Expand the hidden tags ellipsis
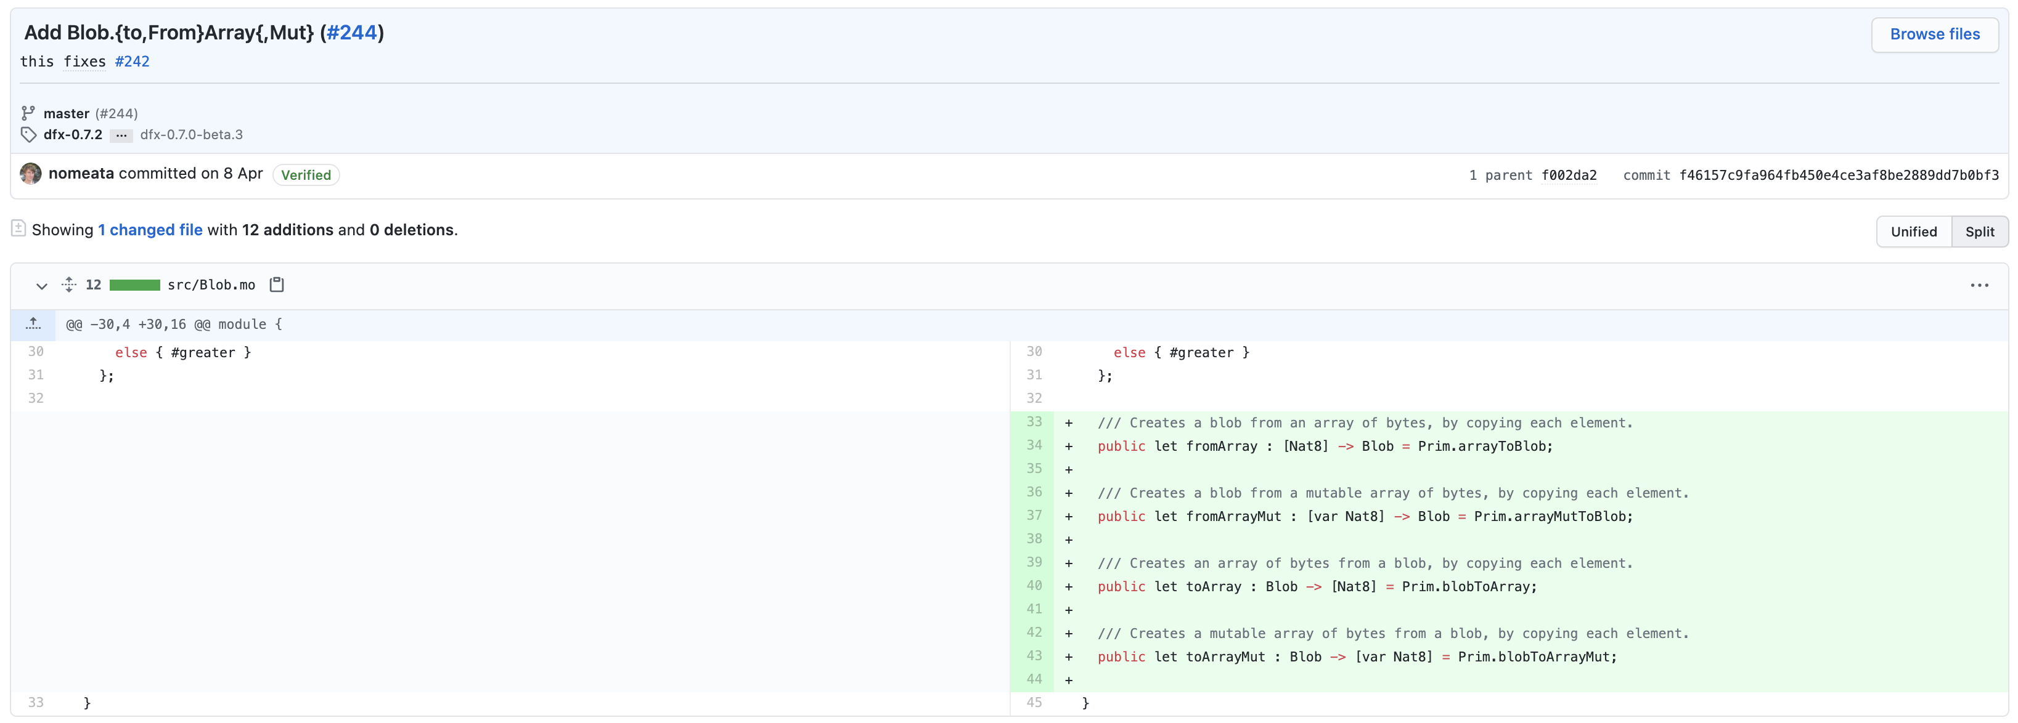This screenshot has height=723, width=2018. pos(121,135)
